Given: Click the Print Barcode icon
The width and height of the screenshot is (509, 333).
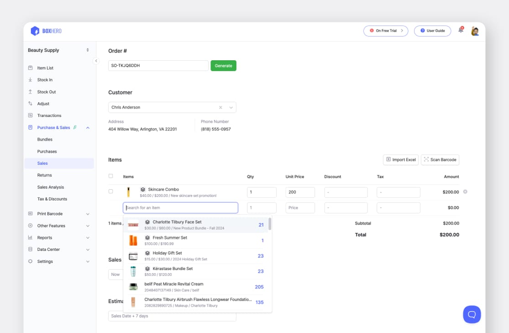Looking at the screenshot, I should click(30, 213).
